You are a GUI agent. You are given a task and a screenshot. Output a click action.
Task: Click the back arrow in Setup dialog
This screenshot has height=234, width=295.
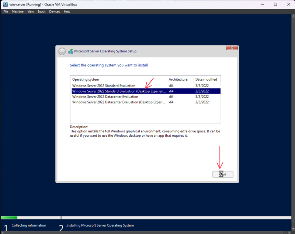click(62, 52)
